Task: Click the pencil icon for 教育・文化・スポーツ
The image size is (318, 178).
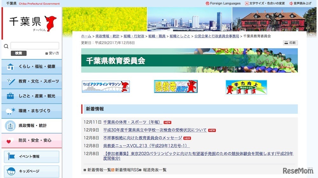Action: pos(10,81)
